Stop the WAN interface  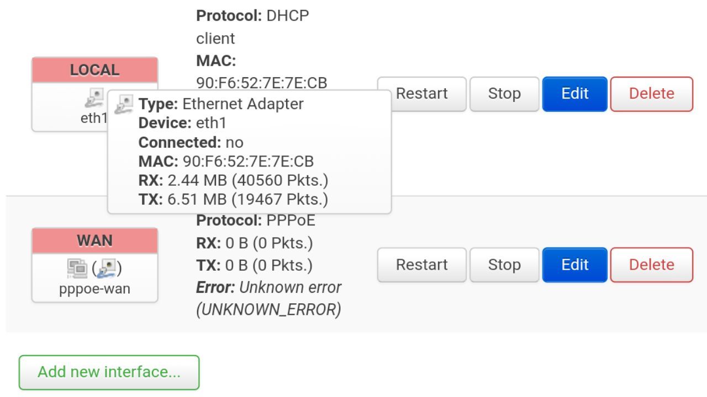pos(504,265)
